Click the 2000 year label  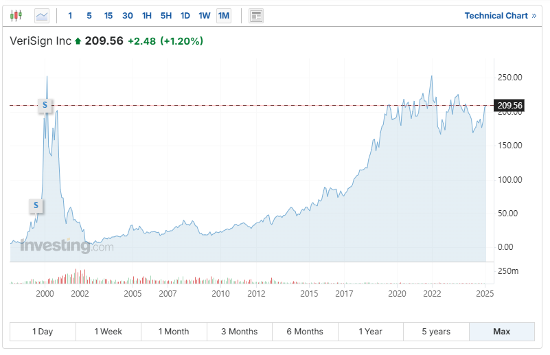pyautogui.click(x=45, y=294)
